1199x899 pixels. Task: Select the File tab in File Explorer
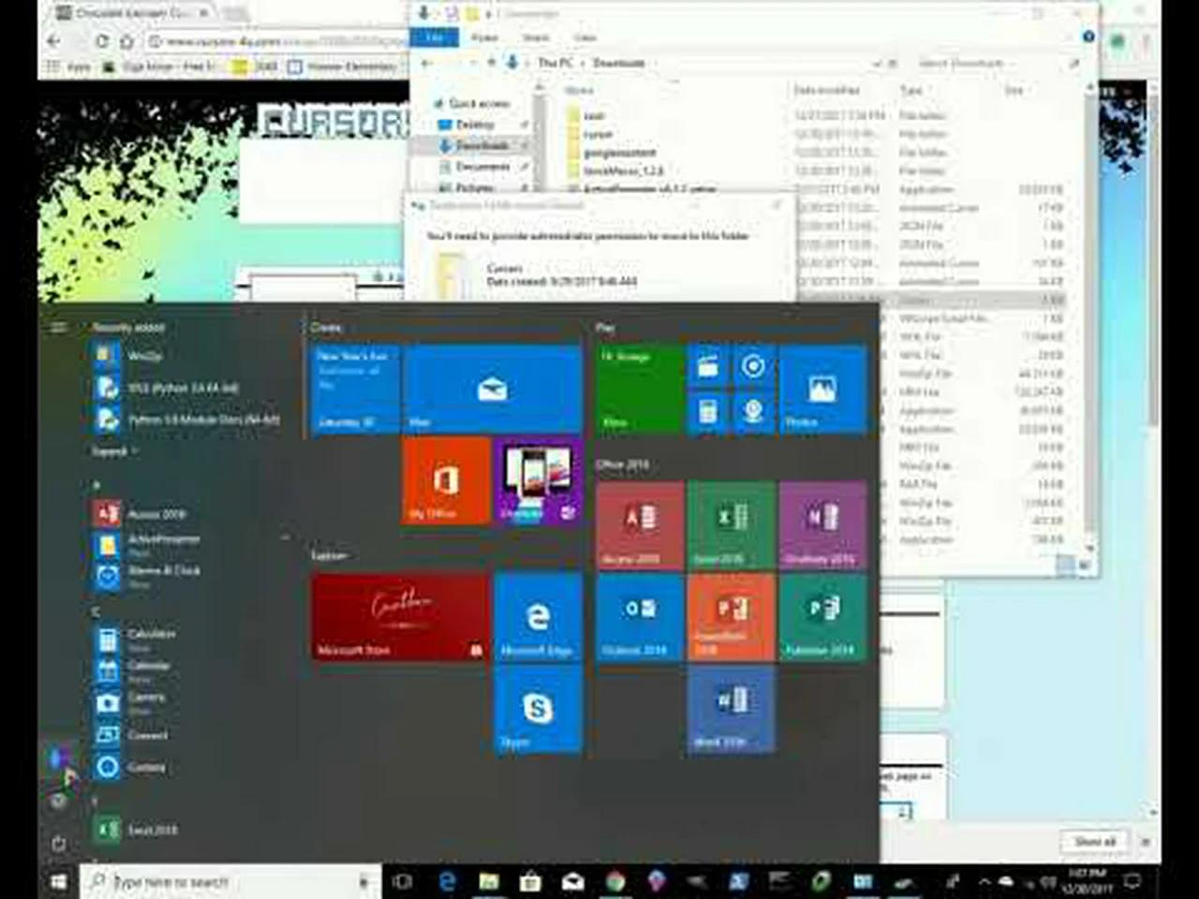pos(434,37)
